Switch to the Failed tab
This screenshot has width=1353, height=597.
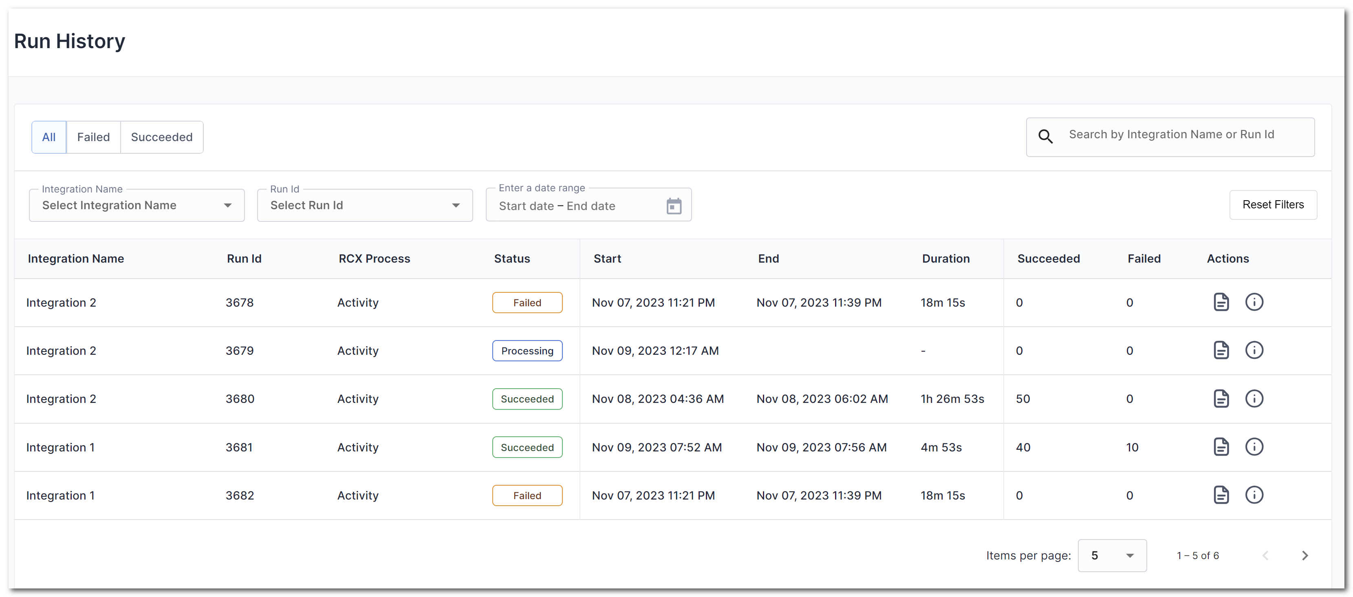[93, 137]
